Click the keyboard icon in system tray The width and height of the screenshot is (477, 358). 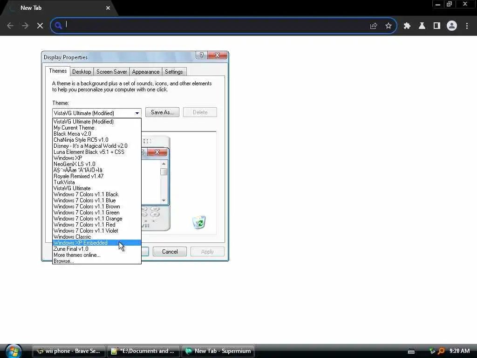tap(411, 351)
